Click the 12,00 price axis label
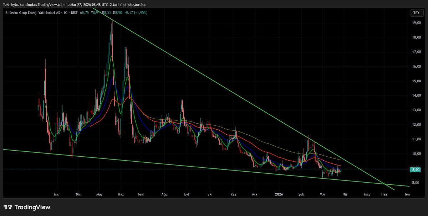The height and width of the screenshot is (216, 428). tap(416, 125)
